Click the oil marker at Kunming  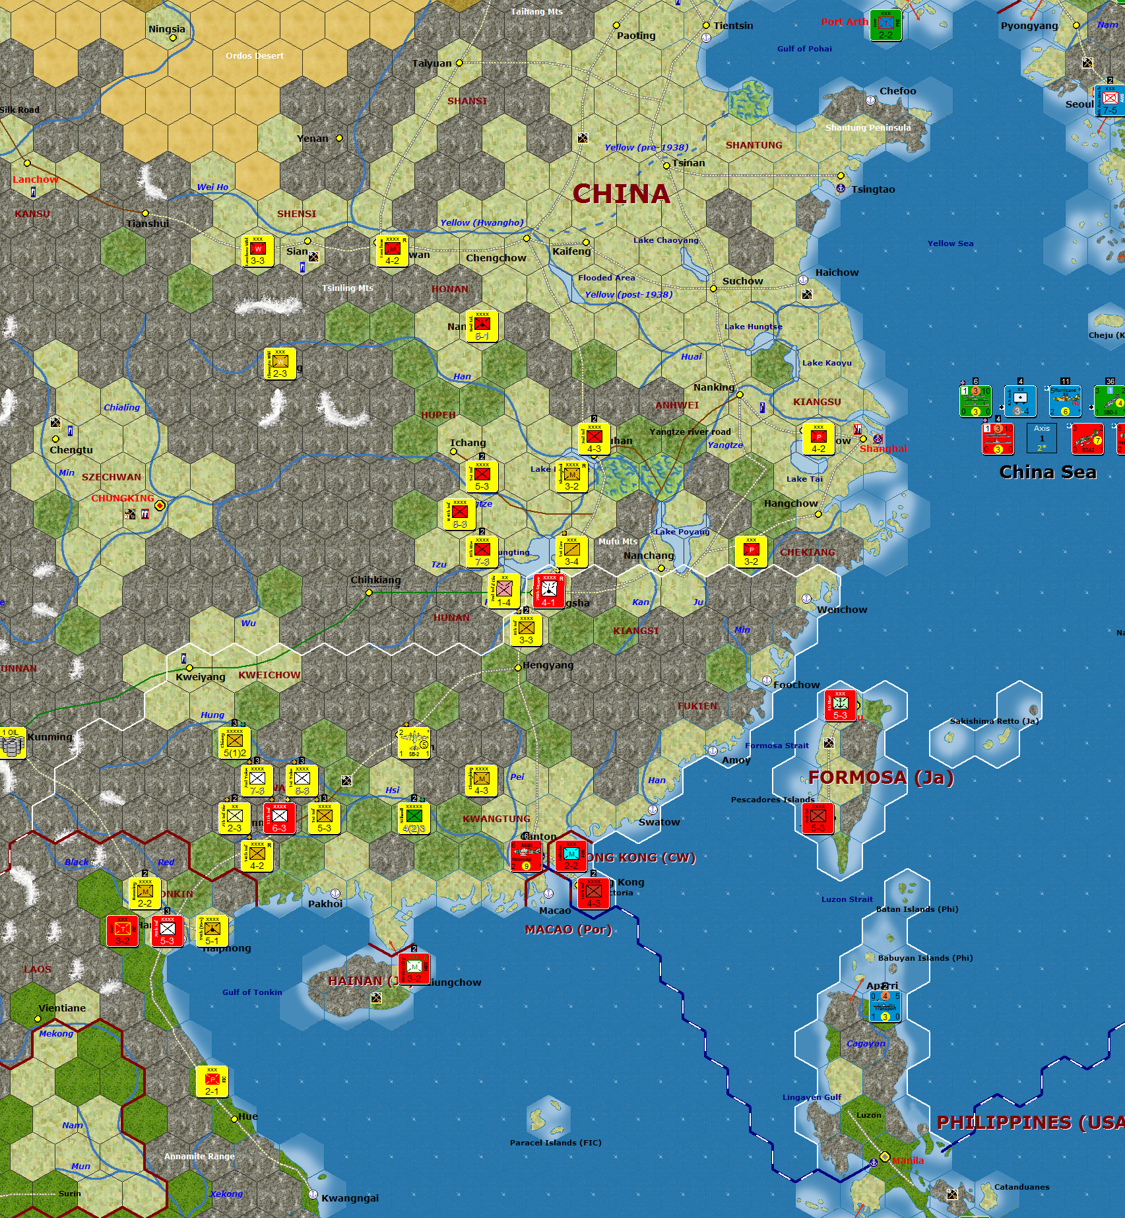pos(13,743)
